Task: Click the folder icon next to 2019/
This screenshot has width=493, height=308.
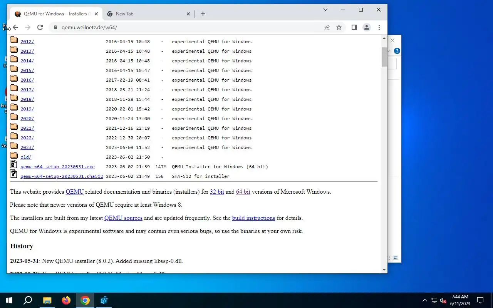Action: (14, 107)
